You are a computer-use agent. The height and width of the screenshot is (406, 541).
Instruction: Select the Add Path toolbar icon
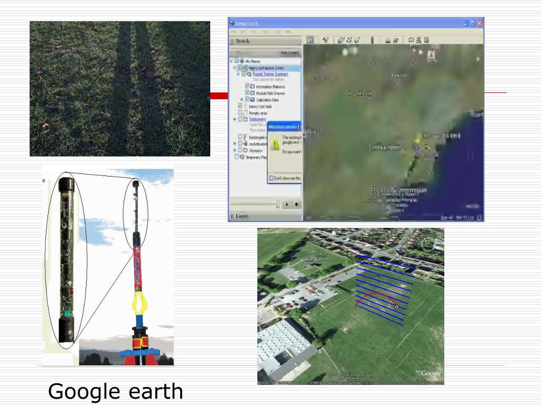pyautogui.click(x=349, y=40)
